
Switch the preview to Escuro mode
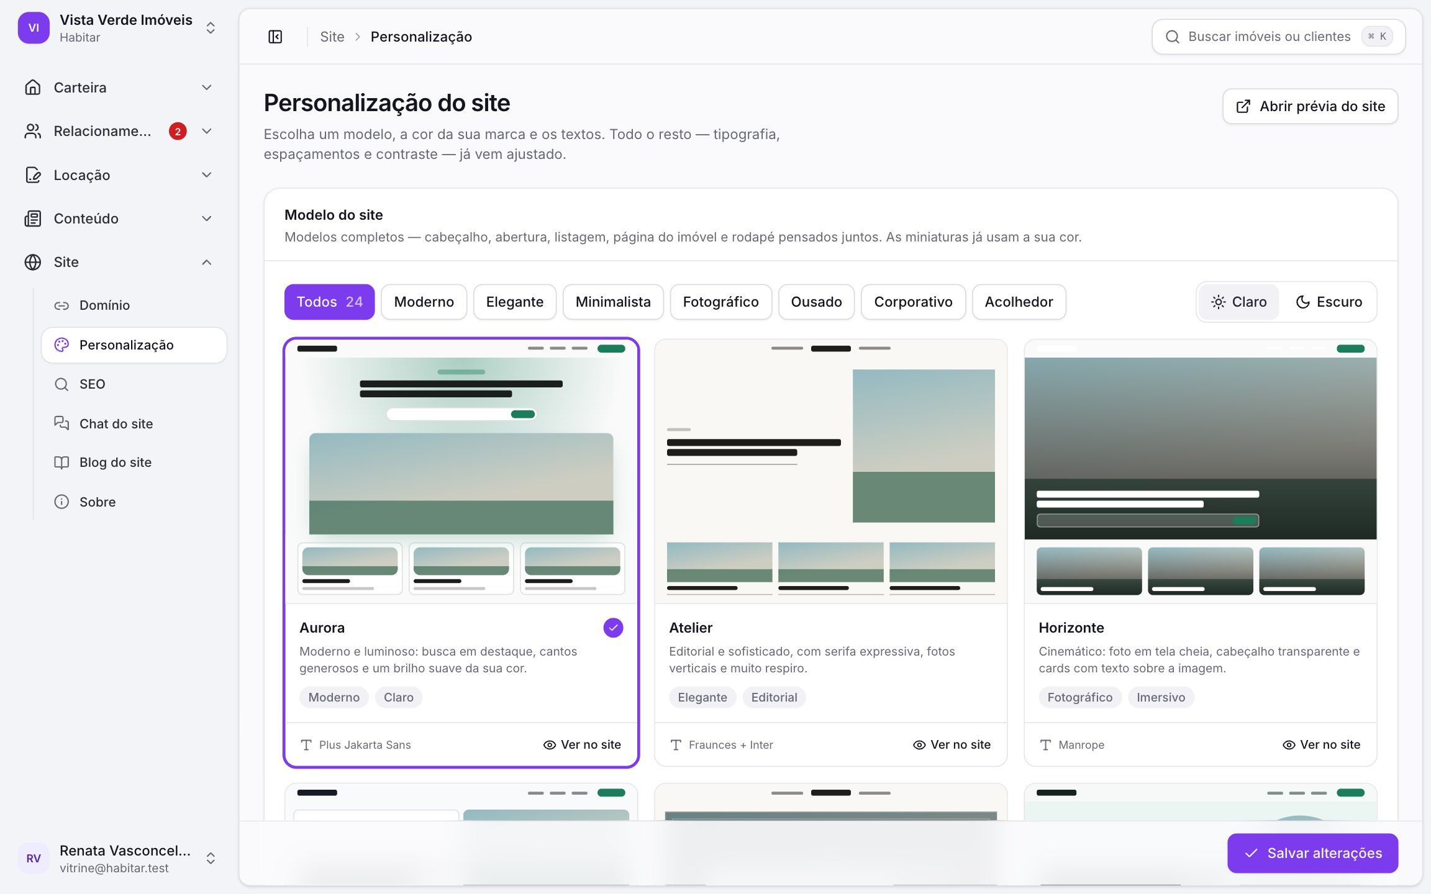click(x=1329, y=302)
